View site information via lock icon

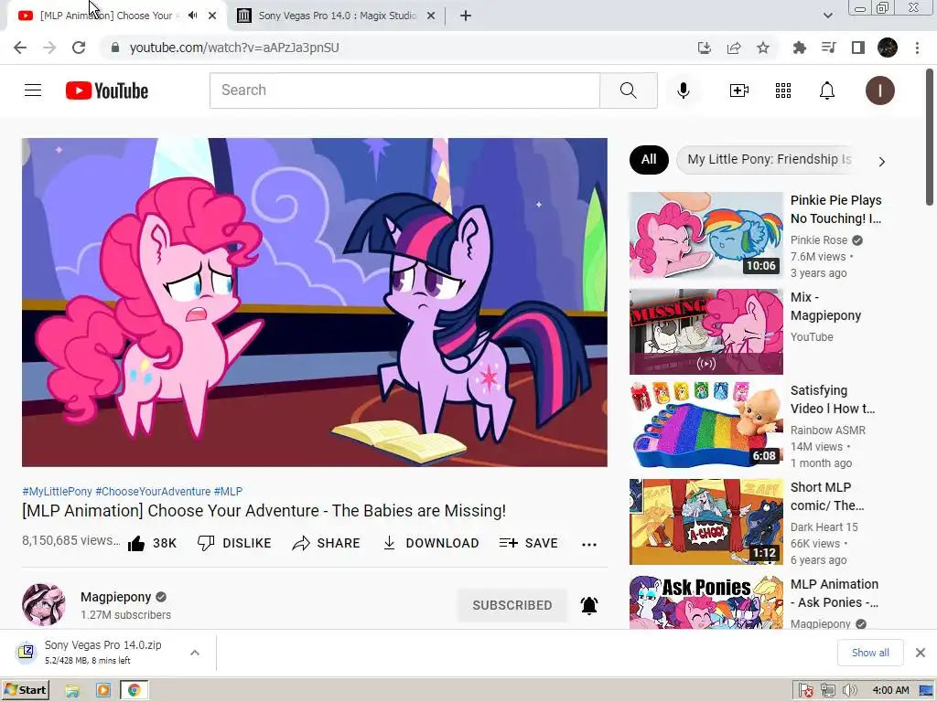[x=115, y=48]
